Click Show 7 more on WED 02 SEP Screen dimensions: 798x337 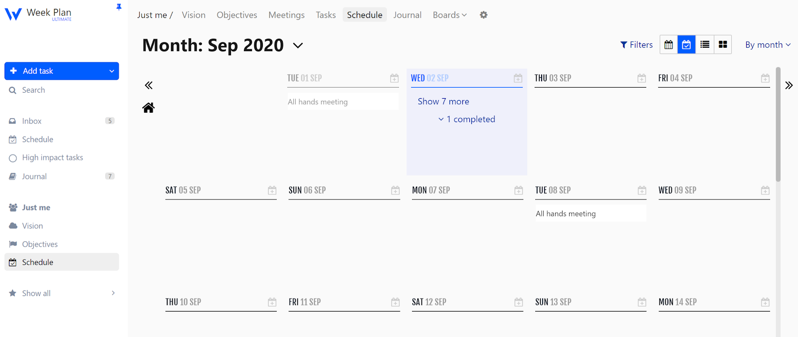coord(443,102)
